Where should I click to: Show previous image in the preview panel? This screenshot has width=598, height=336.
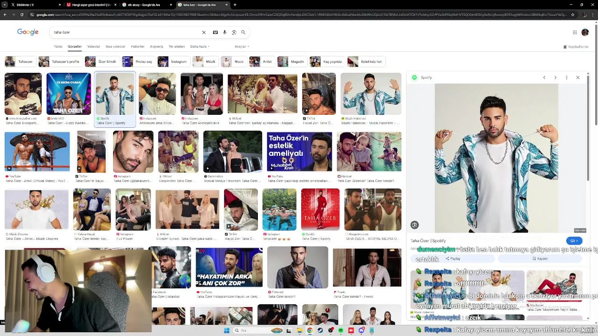tap(544, 77)
